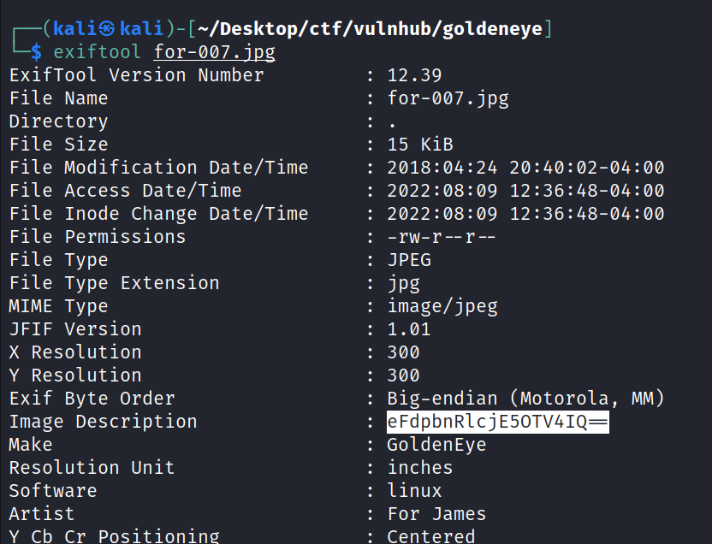
Task: Click the File Name value for-007.jpg
Action: click(x=448, y=98)
